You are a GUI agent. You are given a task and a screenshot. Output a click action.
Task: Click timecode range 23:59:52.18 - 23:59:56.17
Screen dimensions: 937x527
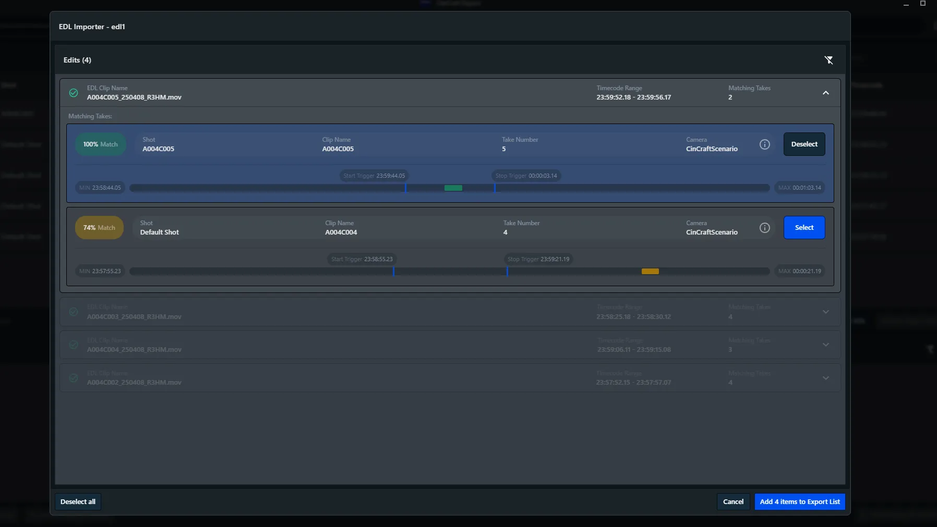pyautogui.click(x=633, y=97)
